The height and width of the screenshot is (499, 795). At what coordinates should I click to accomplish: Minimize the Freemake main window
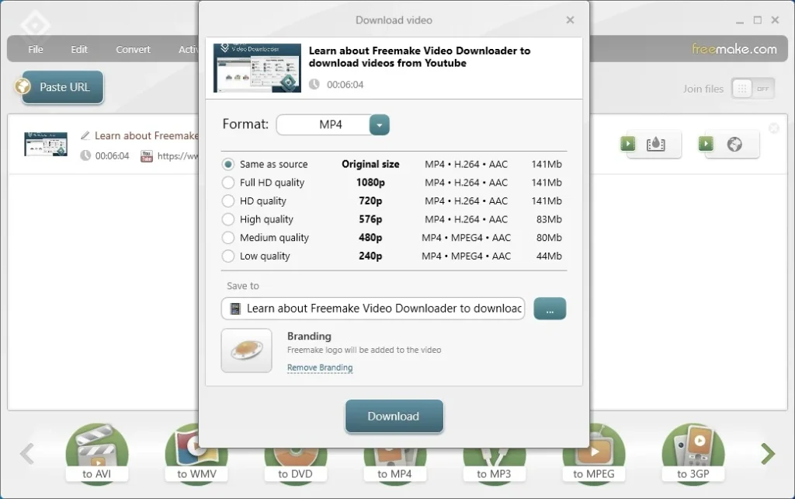point(740,21)
